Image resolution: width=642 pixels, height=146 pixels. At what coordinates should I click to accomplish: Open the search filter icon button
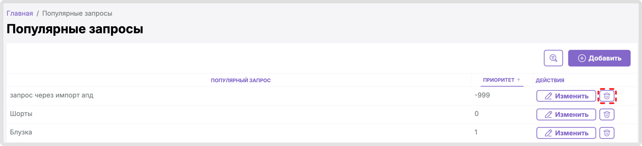coord(553,58)
